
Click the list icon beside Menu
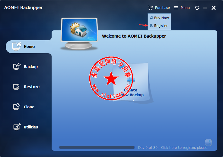pos(176,8)
